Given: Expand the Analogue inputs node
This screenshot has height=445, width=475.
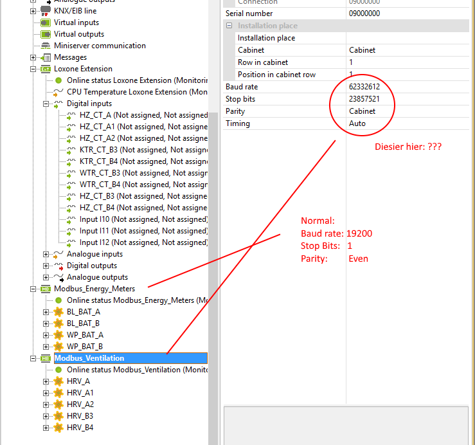Looking at the screenshot, I should pyautogui.click(x=46, y=254).
